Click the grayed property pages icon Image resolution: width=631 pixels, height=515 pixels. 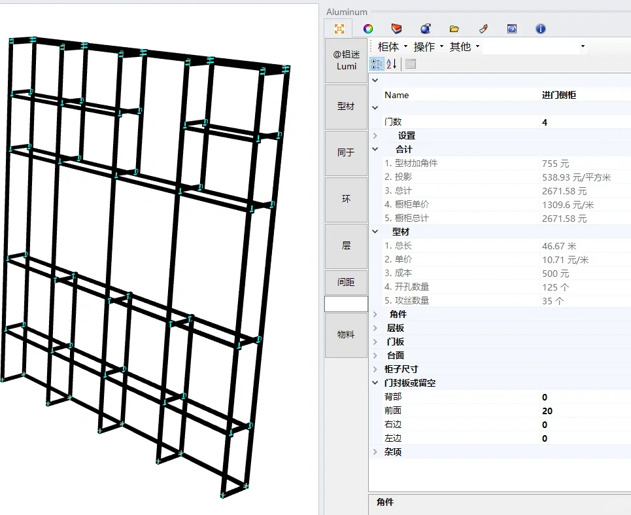[411, 63]
